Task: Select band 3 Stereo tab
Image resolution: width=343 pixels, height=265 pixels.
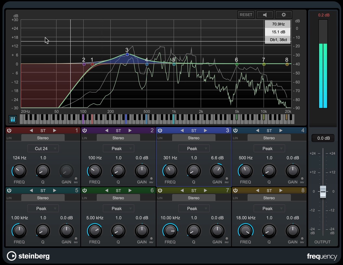Action: point(194,138)
